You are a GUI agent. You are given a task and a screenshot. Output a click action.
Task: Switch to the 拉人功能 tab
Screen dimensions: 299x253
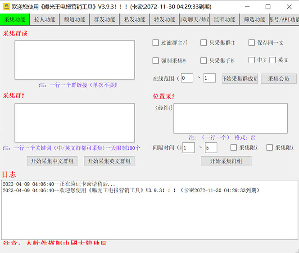click(x=45, y=19)
